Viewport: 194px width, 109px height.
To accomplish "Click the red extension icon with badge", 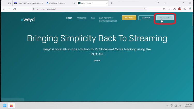I will (180, 9).
